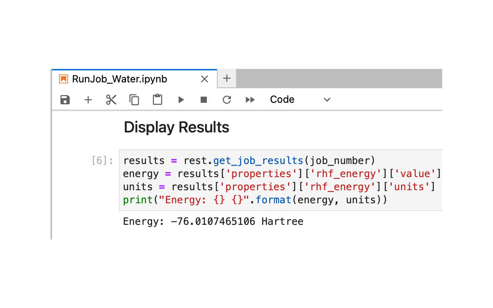Restart the kernel using the refresh icon

[x=226, y=99]
